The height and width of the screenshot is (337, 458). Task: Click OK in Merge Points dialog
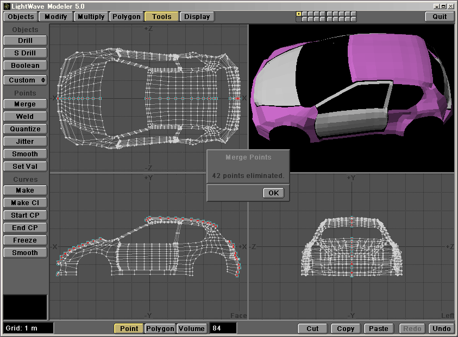273,193
